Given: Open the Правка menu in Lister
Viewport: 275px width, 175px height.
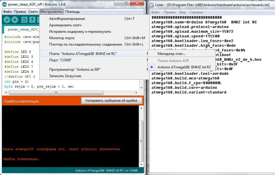Looking at the screenshot, I should [170, 12].
